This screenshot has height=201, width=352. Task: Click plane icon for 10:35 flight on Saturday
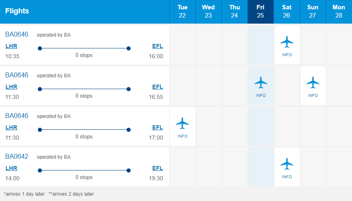click(287, 42)
